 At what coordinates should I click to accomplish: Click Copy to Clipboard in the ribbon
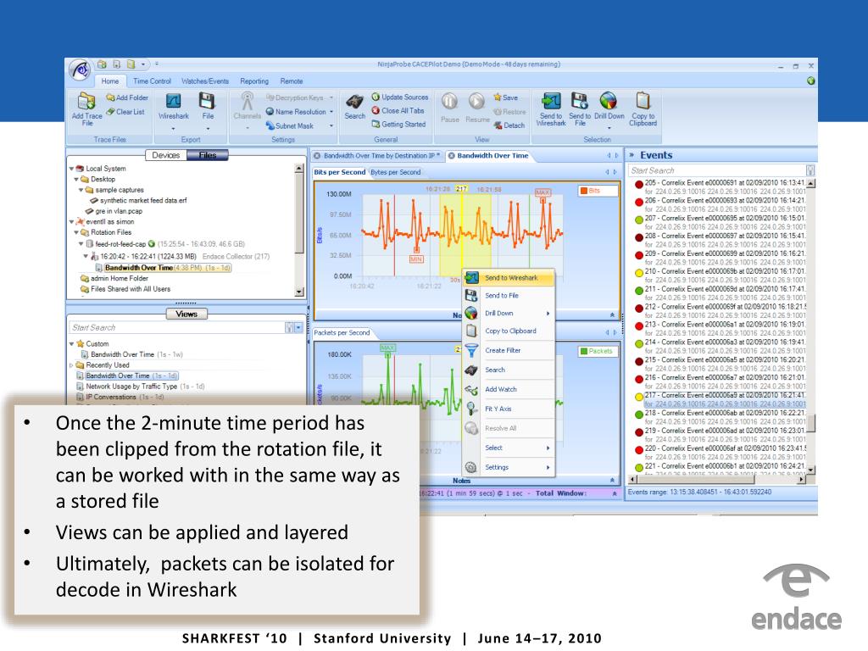click(643, 109)
